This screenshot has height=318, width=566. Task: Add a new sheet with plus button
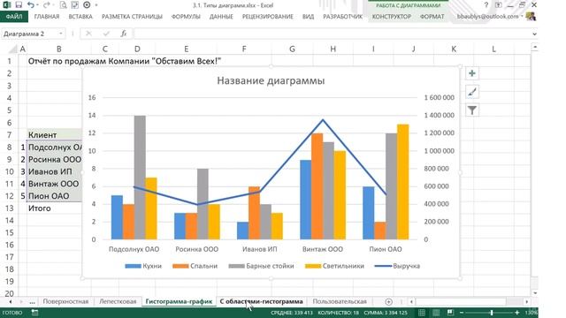click(x=388, y=301)
